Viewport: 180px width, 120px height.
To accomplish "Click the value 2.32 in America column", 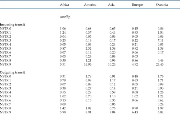I will 88,48.
